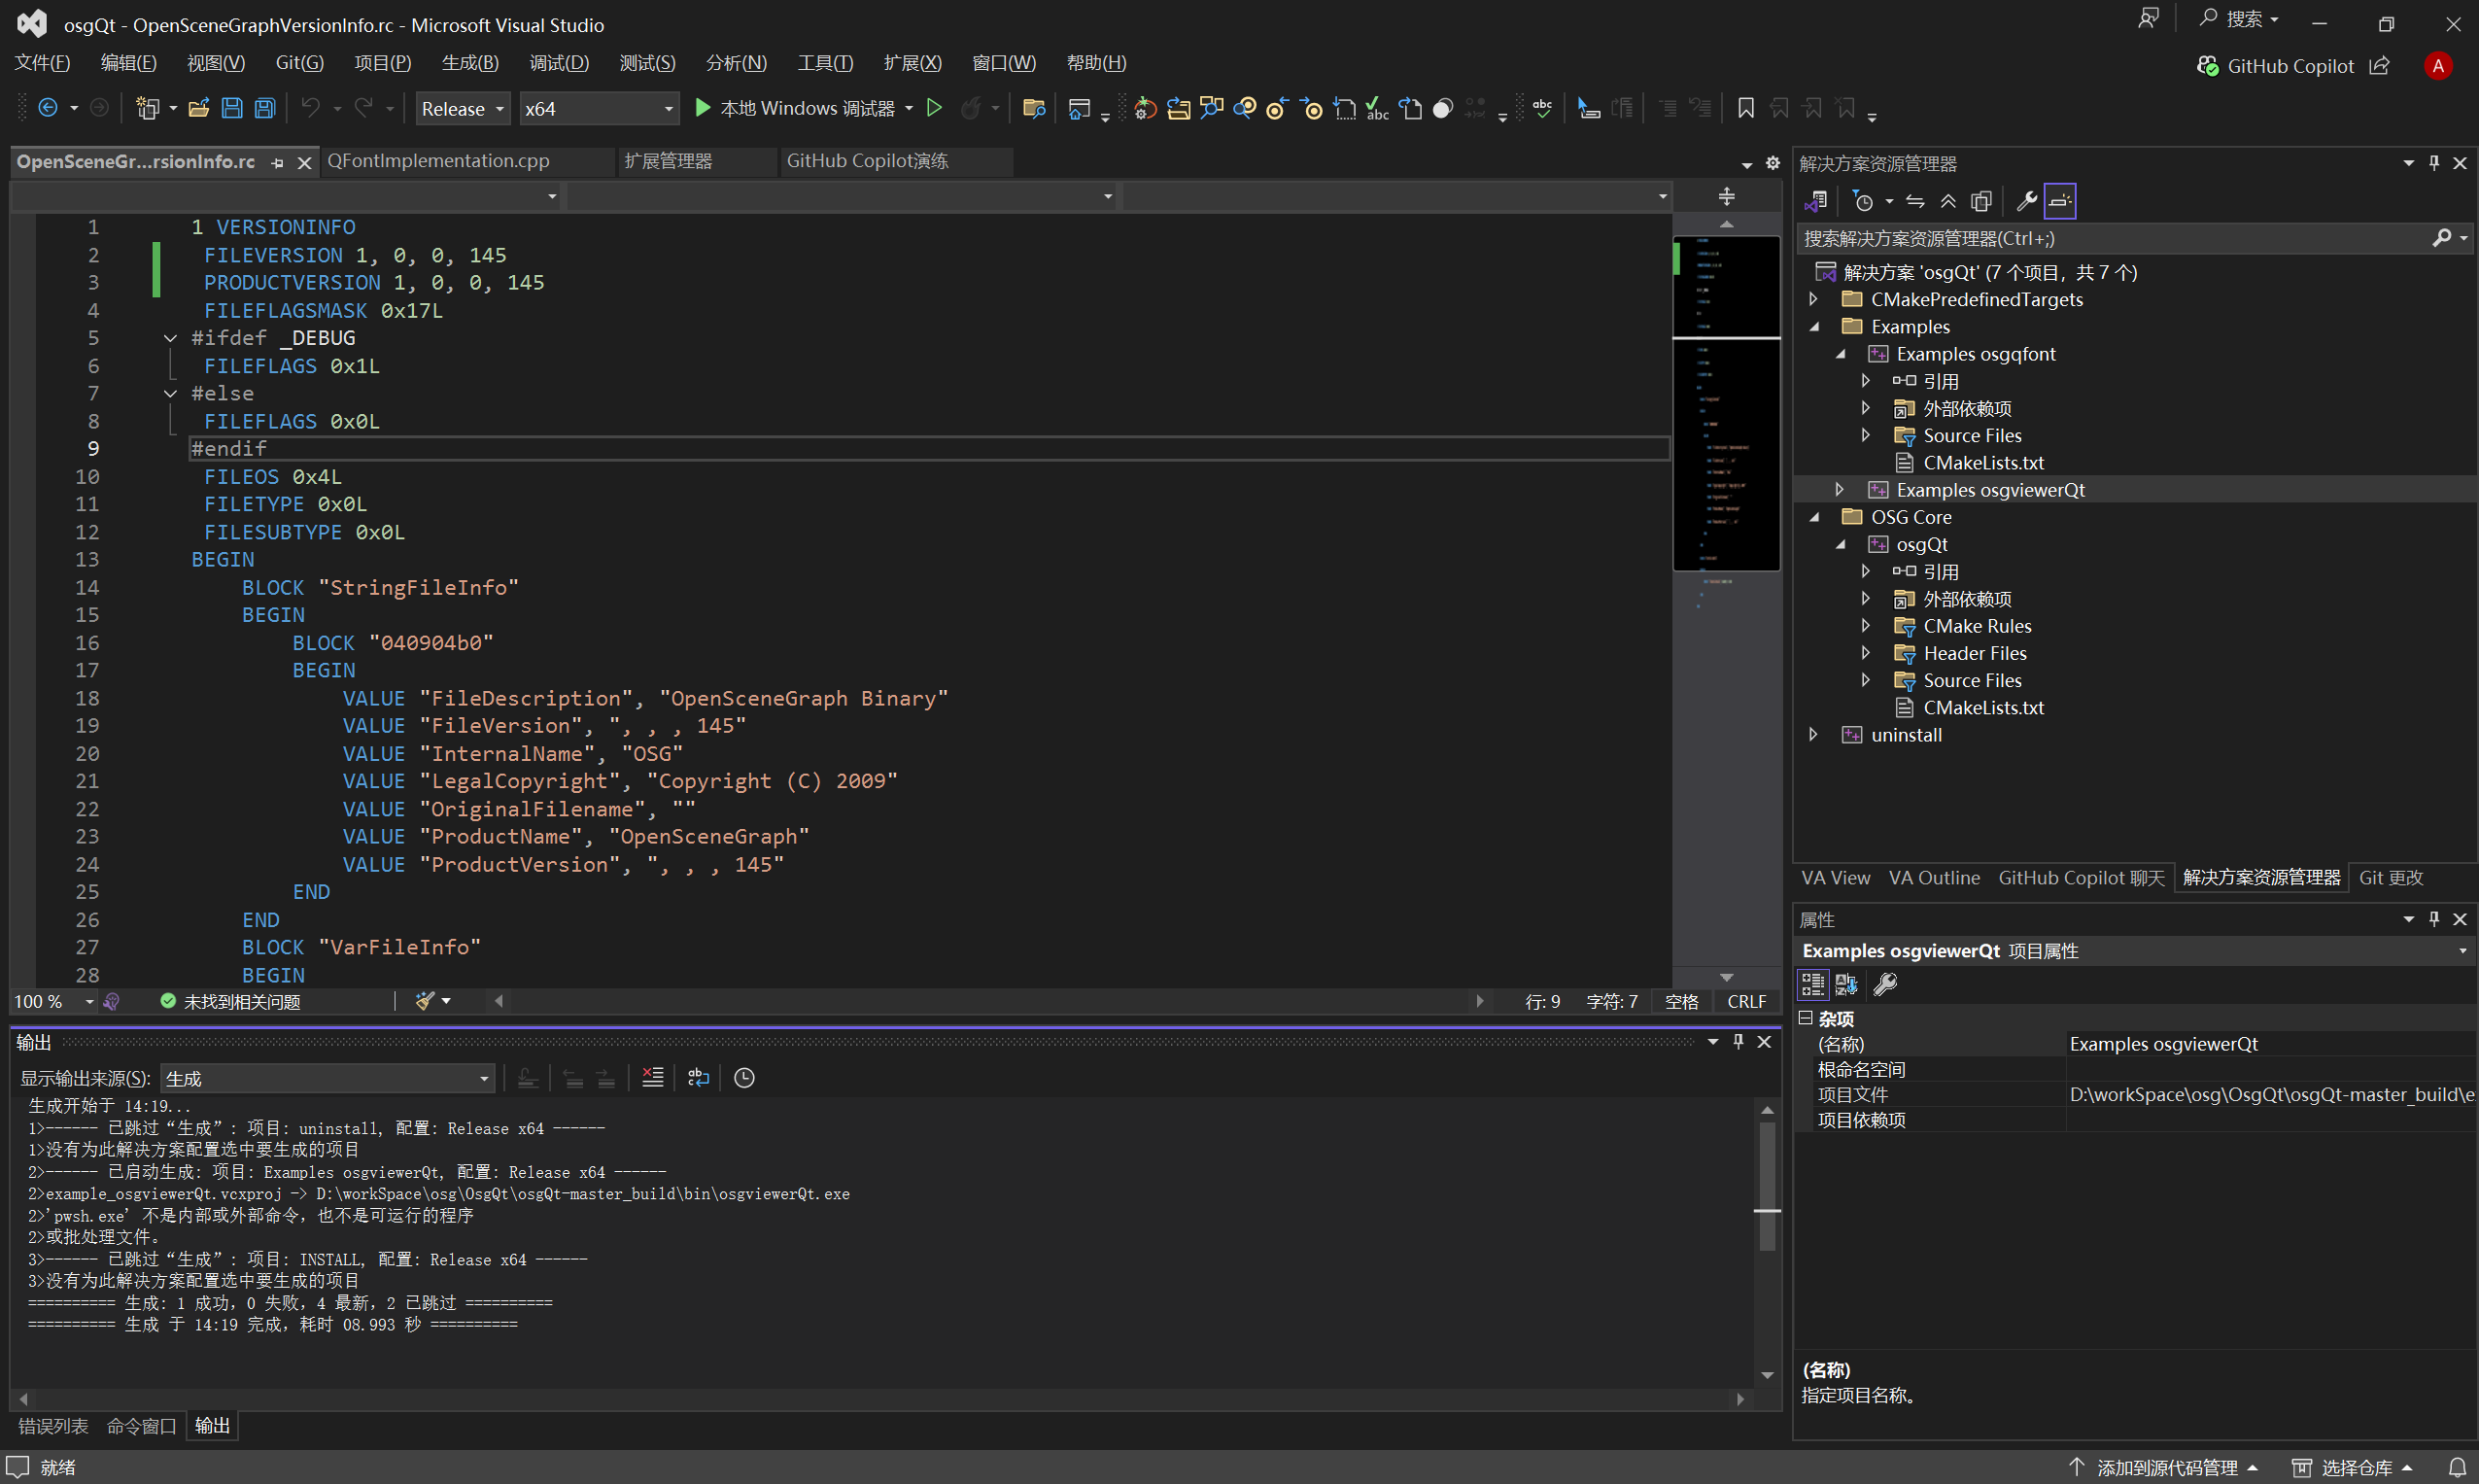Toggle pin on OpenSceneGraphVersionInfo.rc tab
The height and width of the screenshot is (1484, 2479).
tap(277, 163)
